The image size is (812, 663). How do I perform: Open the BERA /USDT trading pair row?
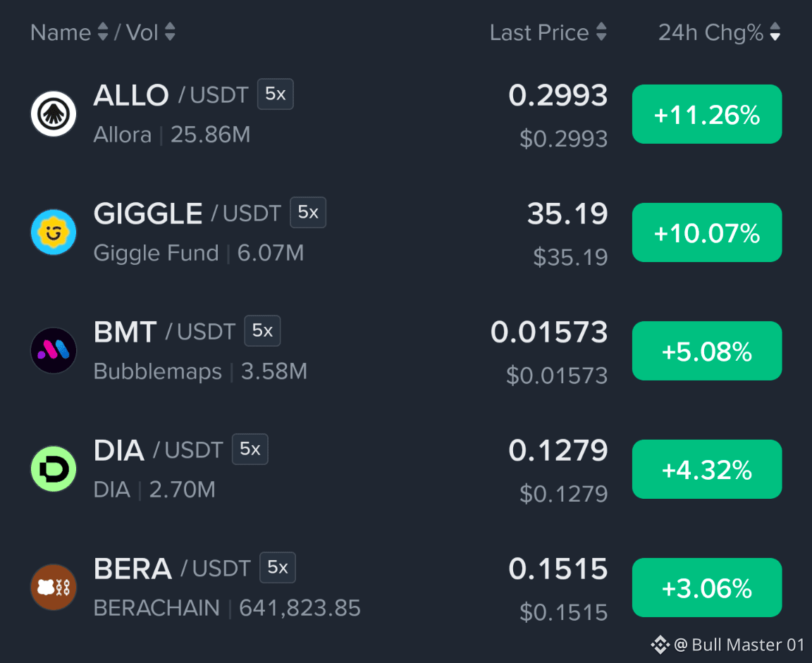click(406, 588)
